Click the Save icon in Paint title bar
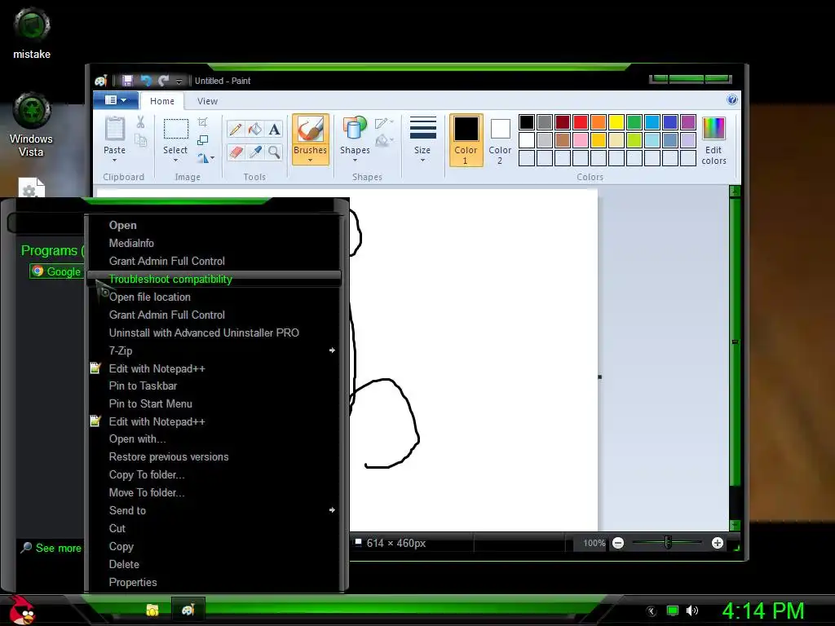Image resolution: width=835 pixels, height=626 pixels. [127, 81]
